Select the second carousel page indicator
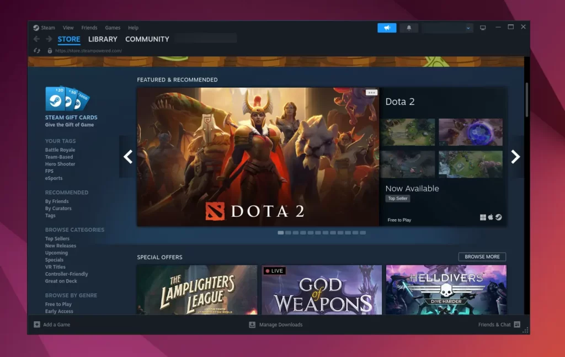The width and height of the screenshot is (565, 357). (288, 233)
